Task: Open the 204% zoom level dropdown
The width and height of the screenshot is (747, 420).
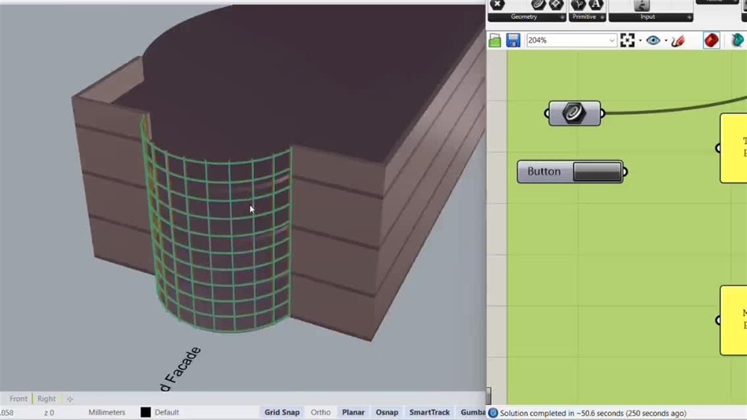Action: pyautogui.click(x=612, y=40)
